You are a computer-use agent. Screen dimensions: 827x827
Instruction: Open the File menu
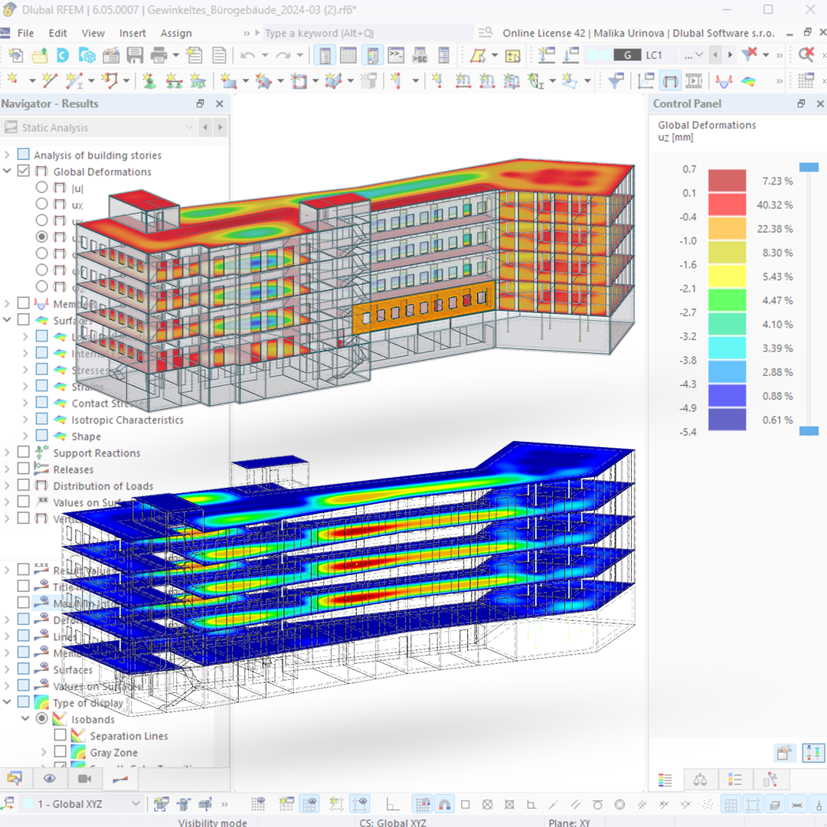pyautogui.click(x=25, y=33)
